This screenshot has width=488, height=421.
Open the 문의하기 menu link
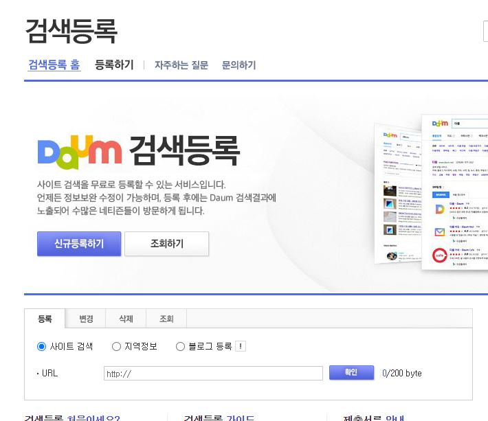click(x=239, y=65)
